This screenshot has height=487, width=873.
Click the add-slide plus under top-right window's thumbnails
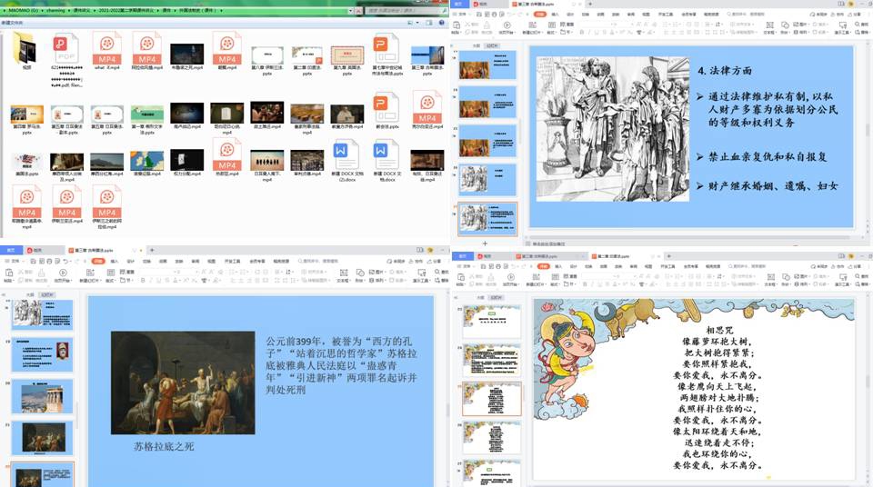pos(485,243)
